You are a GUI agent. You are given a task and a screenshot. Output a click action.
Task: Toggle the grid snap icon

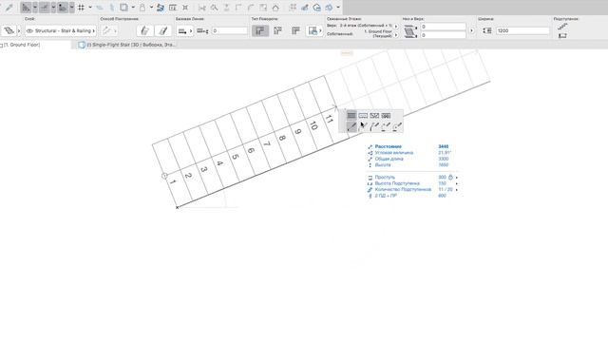[x=81, y=8]
